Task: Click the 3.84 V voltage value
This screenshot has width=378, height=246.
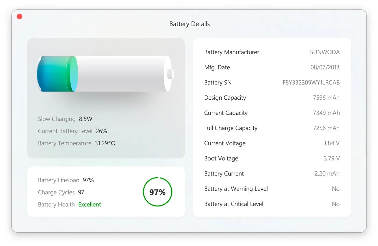Action: [x=331, y=143]
